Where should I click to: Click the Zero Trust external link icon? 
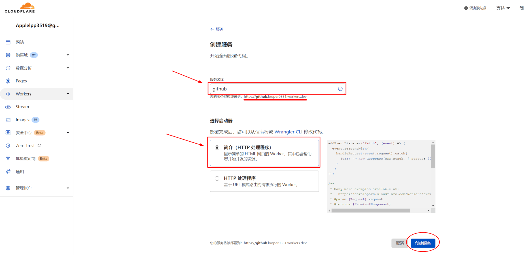(39, 145)
